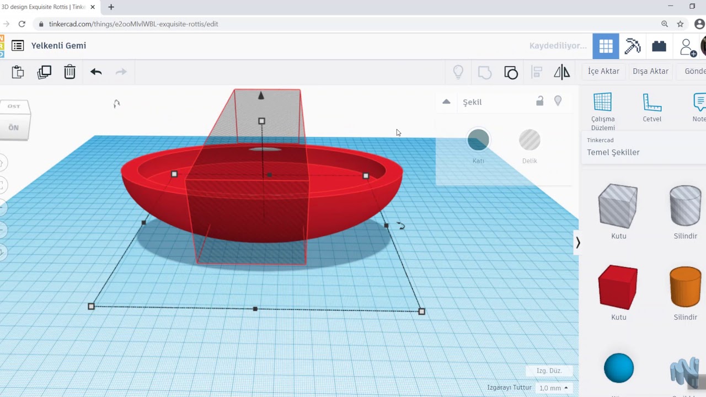Image resolution: width=706 pixels, height=397 pixels.
Task: Pick the red Kutu box shape
Action: 618,287
